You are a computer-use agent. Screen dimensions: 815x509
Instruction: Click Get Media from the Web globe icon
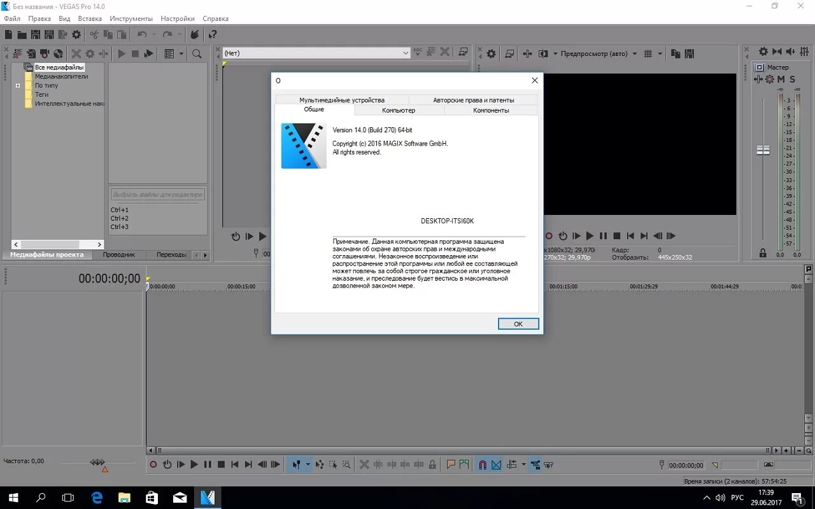tap(59, 54)
